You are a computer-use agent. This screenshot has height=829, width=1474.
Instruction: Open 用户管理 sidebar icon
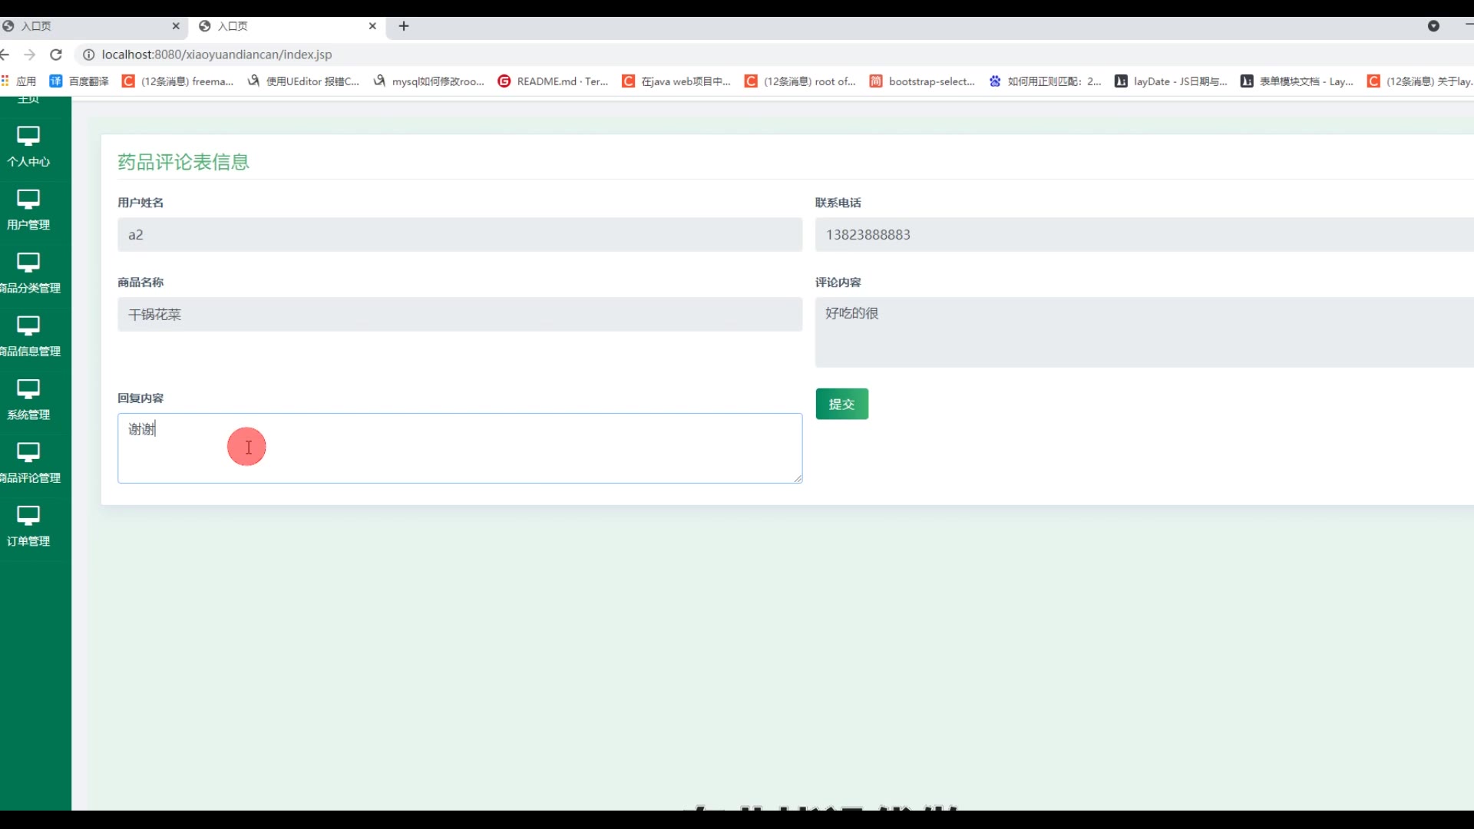point(28,199)
